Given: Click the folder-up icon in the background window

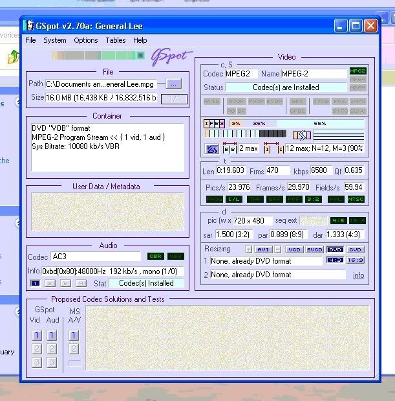Looking at the screenshot, I should point(14,57).
